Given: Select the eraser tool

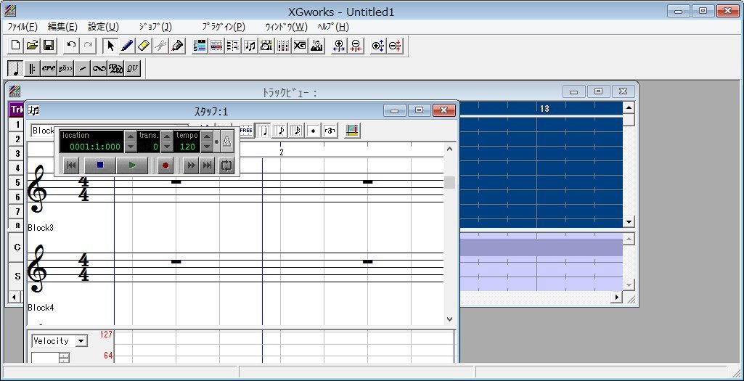Looking at the screenshot, I should tap(144, 46).
